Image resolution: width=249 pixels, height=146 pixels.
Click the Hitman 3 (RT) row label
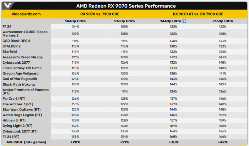coord(14,120)
